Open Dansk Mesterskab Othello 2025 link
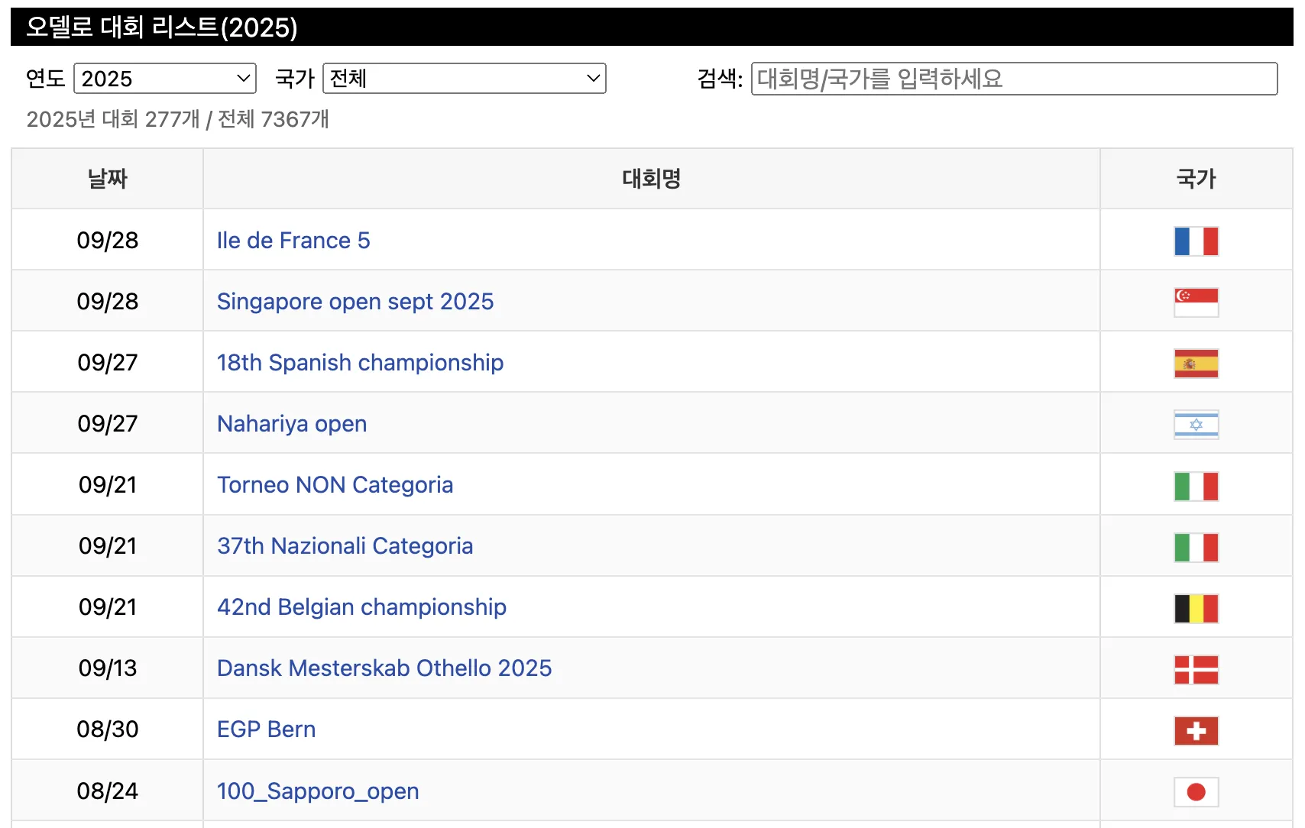Image resolution: width=1305 pixels, height=828 pixels. (384, 668)
